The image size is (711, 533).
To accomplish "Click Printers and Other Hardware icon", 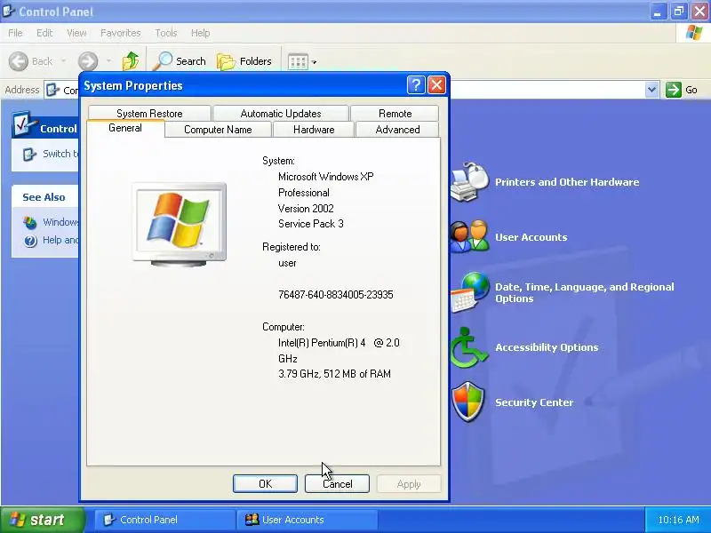I will click(470, 182).
